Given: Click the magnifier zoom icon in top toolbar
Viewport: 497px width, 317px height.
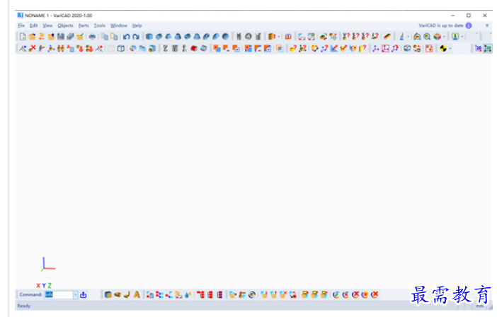Looking at the screenshot, I should [428, 37].
